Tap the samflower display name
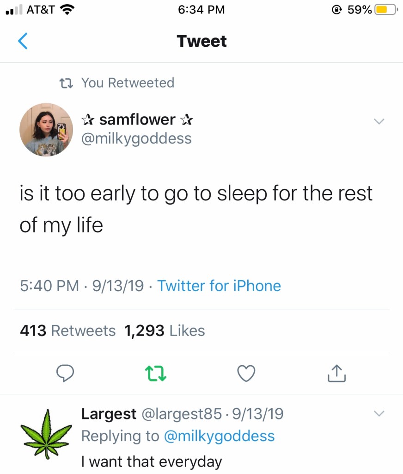This screenshot has width=403, height=474. (x=137, y=120)
